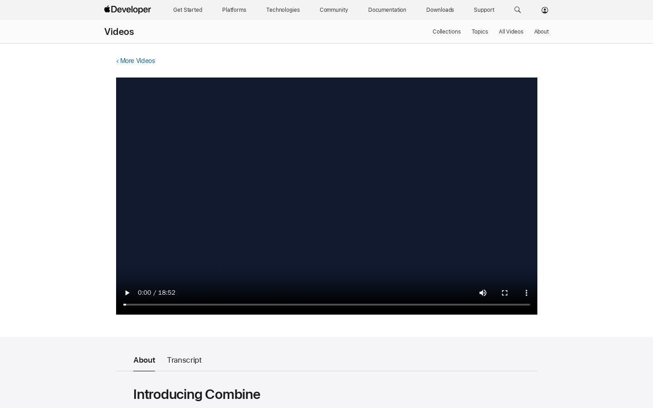Switch to the Transcript tab
The height and width of the screenshot is (408, 653).
184,360
